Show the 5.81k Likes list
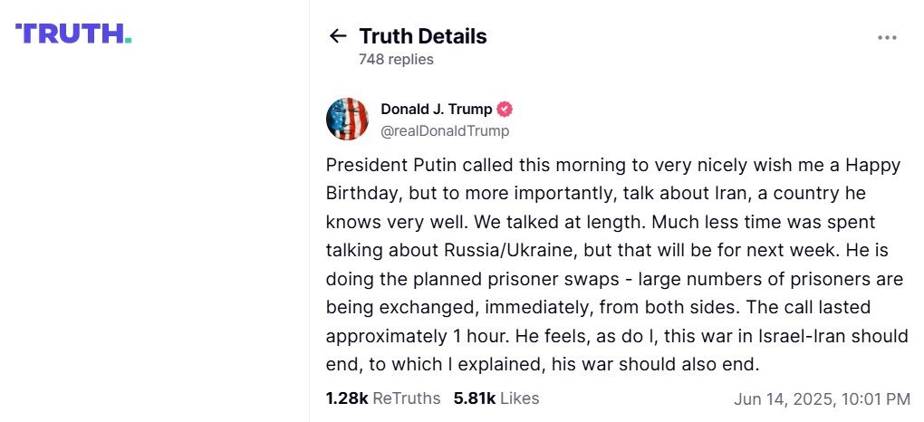 click(x=496, y=398)
